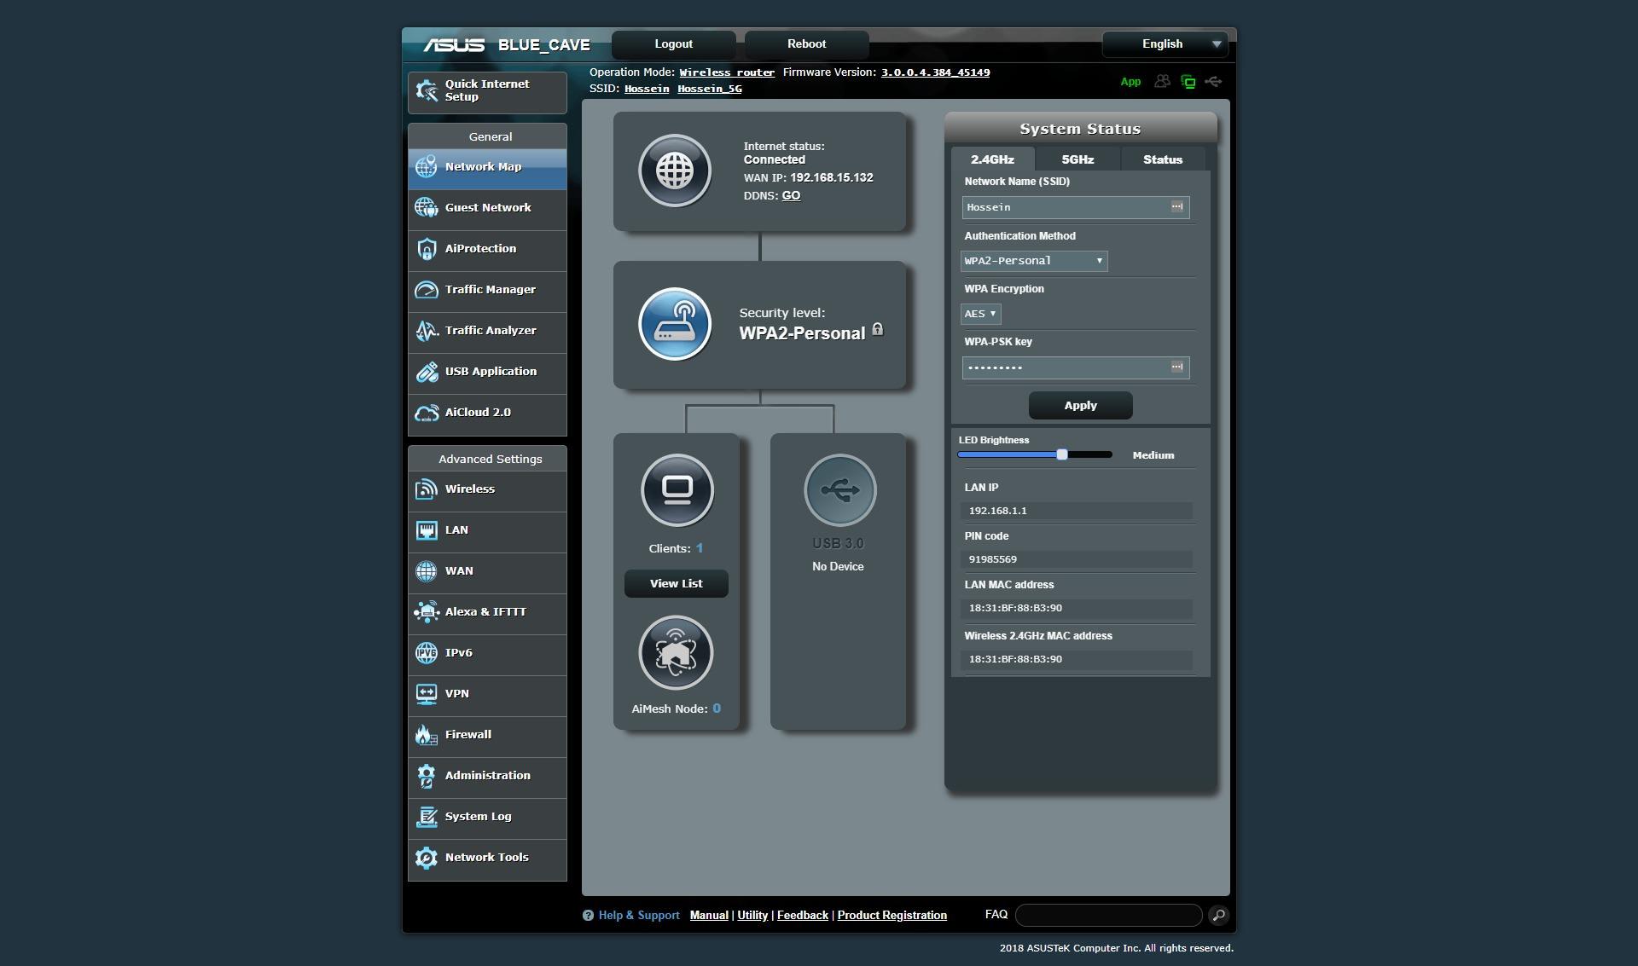
Task: Click the lock icon beside WPA2-Personal
Action: point(877,329)
